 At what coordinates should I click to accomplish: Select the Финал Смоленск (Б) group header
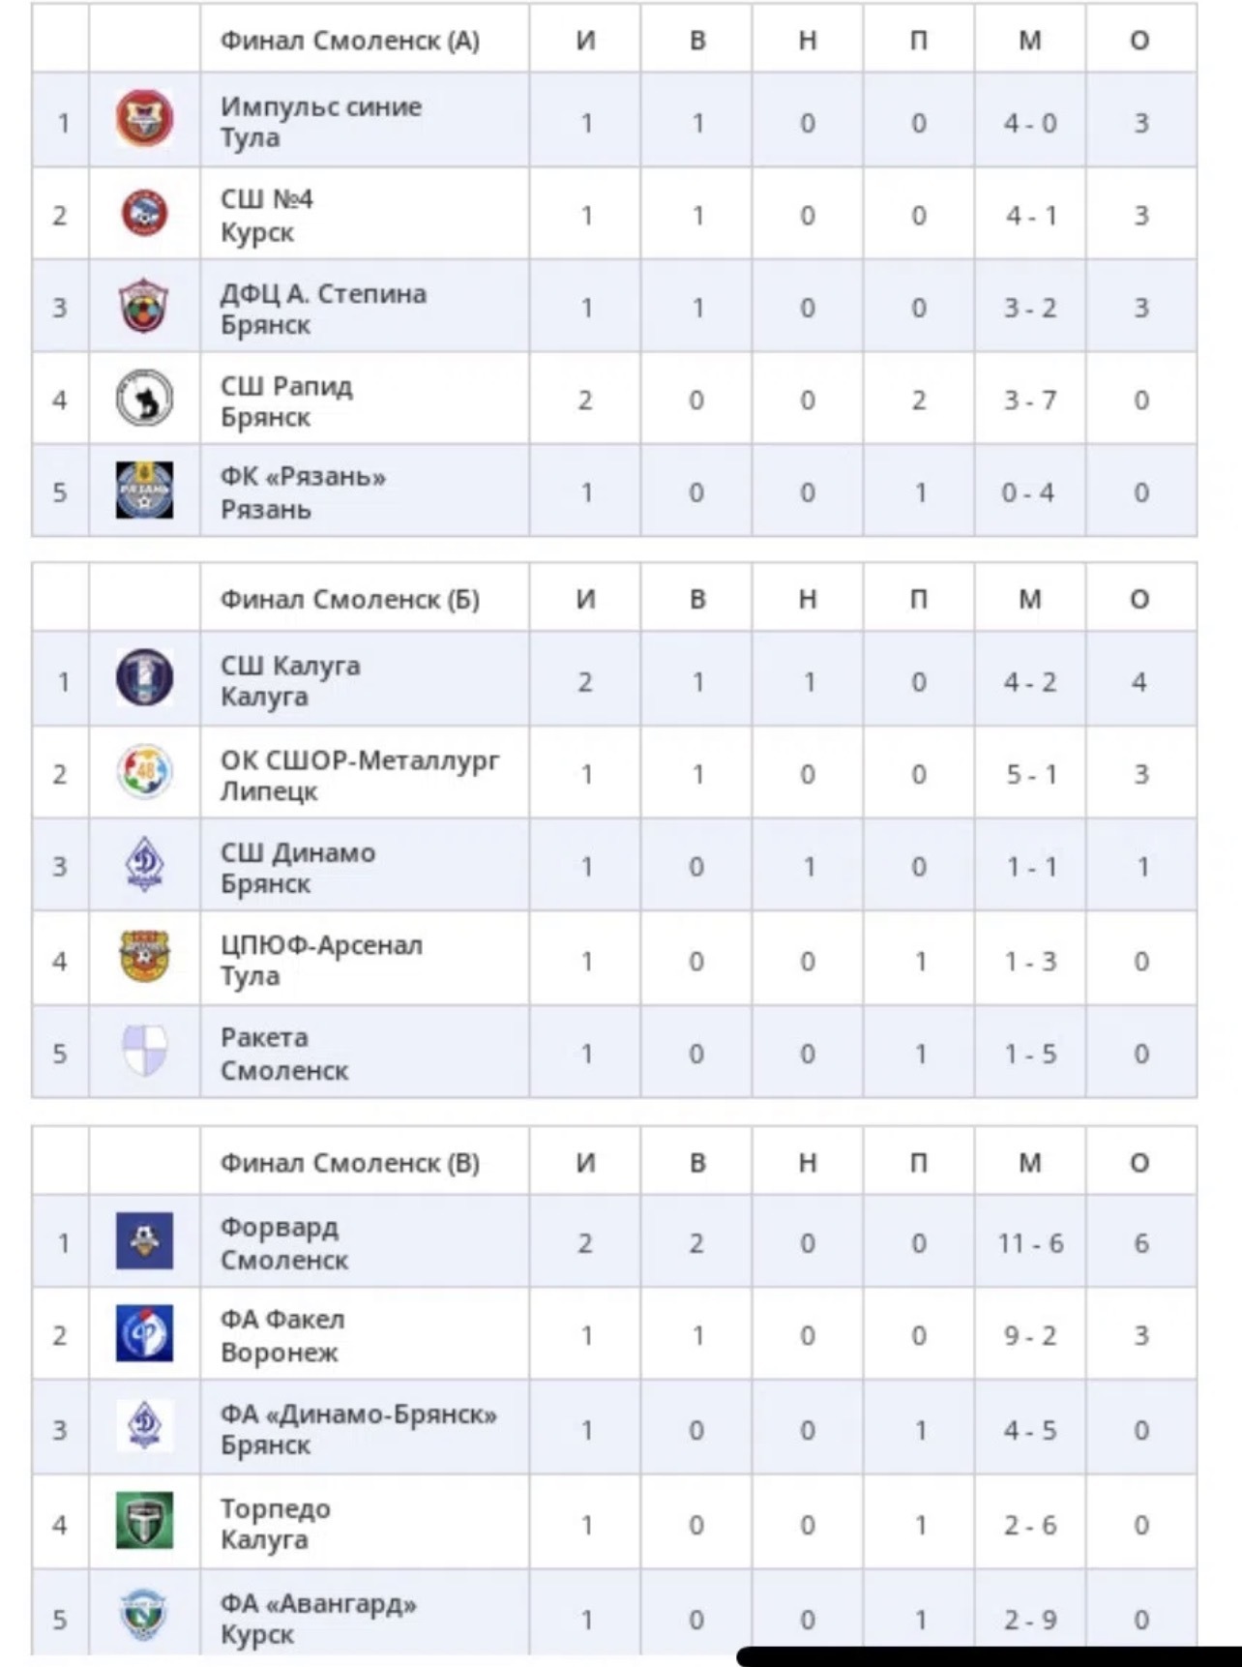tap(350, 600)
